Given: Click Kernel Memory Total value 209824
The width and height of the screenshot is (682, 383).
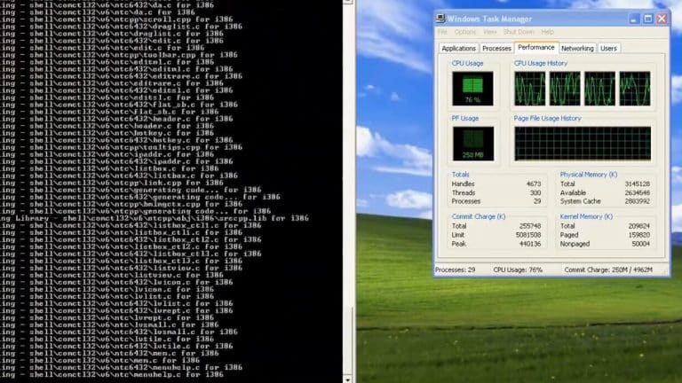Looking at the screenshot, I should [x=639, y=226].
